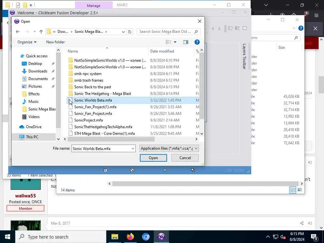Click Size column header in background Explorer window

(281, 47)
